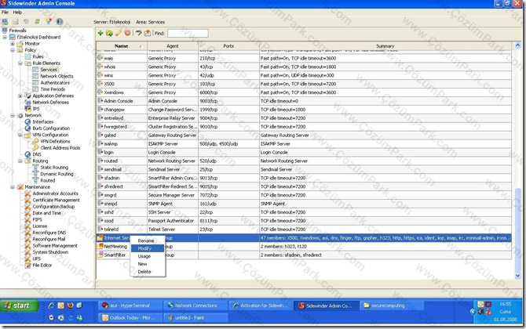Image resolution: width=526 pixels, height=329 pixels.
Task: Select Certificate Management in the tree
Action: click(x=56, y=201)
